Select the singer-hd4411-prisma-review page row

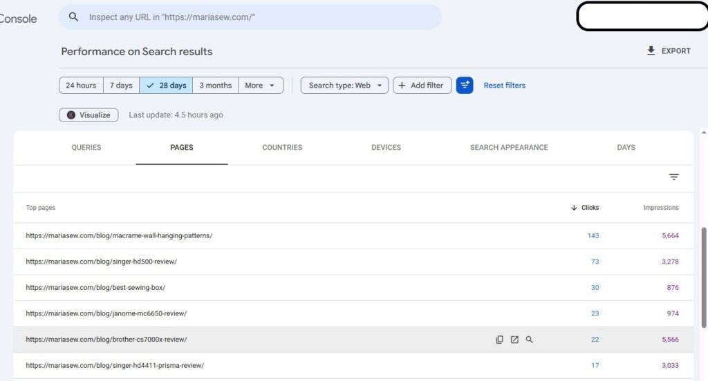[x=353, y=366]
